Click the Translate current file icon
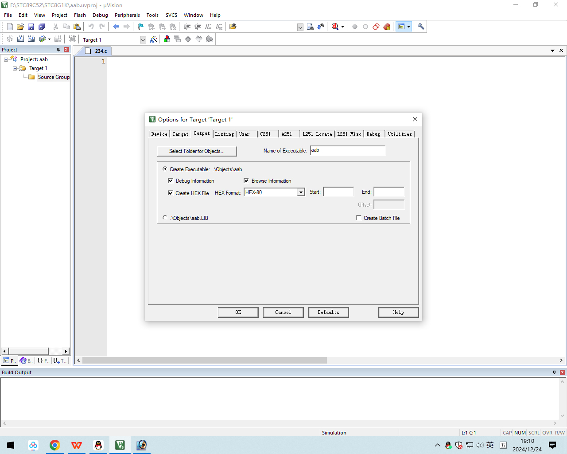This screenshot has width=567, height=454. (10, 39)
